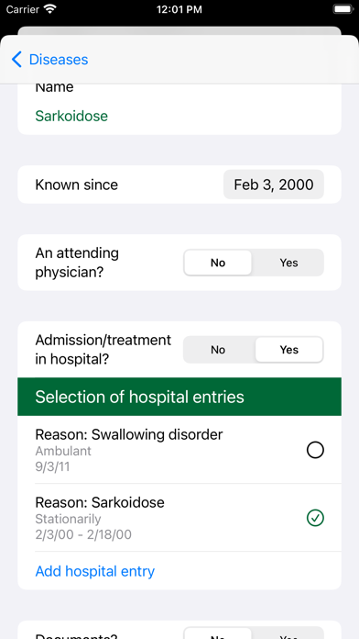Tap the Known since label row
Screen dimensions: 359x639
[179, 185]
